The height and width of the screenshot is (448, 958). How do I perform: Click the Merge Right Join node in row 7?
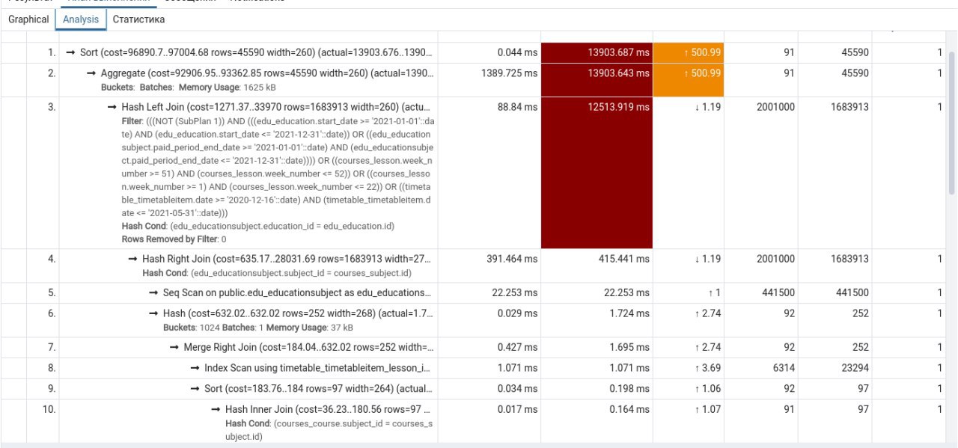coord(308,347)
